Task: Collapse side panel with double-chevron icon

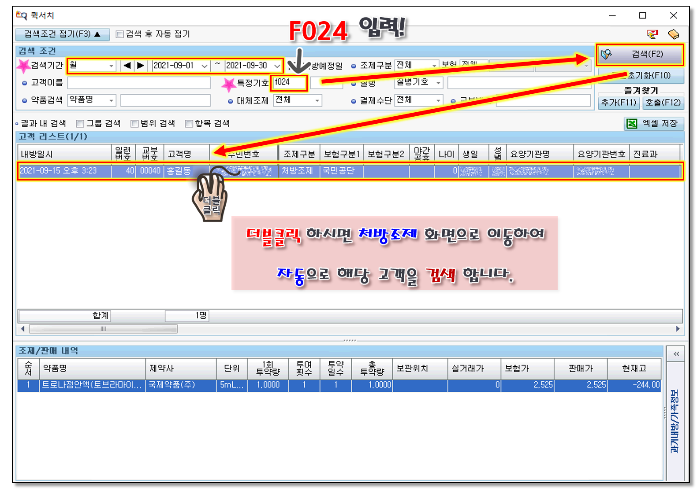Action: pos(676,354)
